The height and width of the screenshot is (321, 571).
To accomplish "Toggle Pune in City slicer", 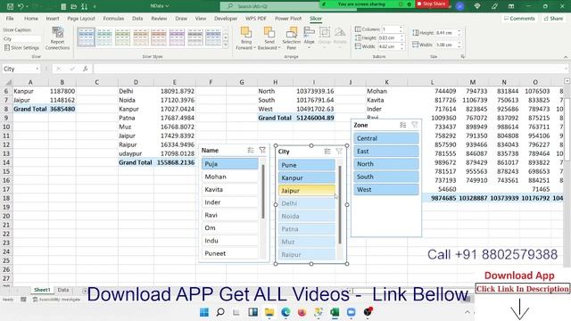I will pyautogui.click(x=307, y=165).
